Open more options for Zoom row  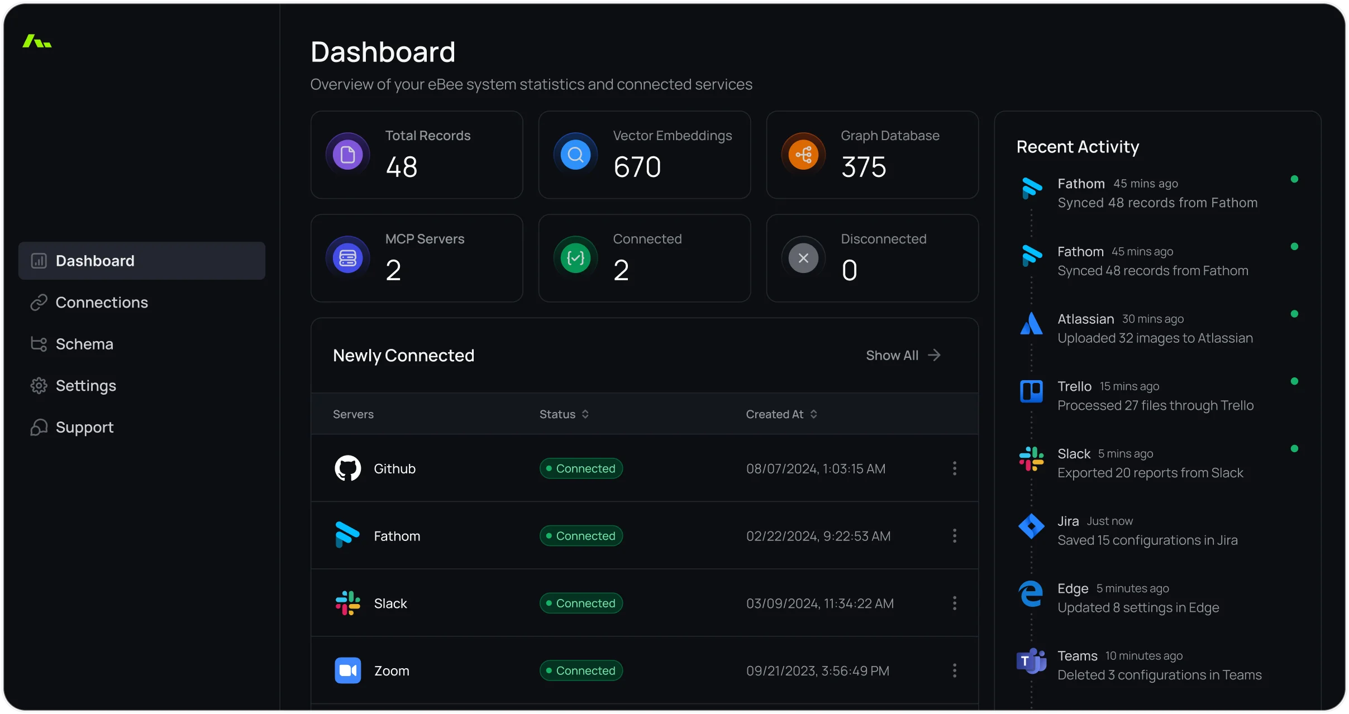[x=955, y=670]
